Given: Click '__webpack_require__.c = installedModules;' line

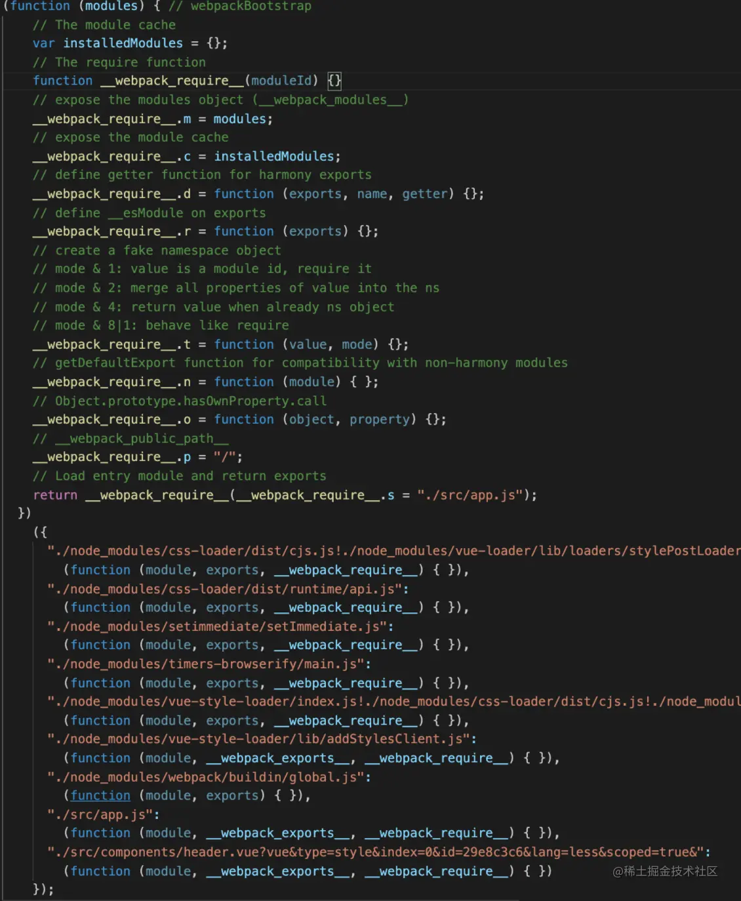Looking at the screenshot, I should pyautogui.click(x=187, y=157).
